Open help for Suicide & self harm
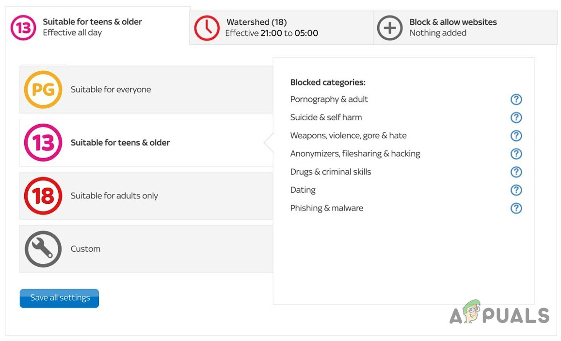 [516, 117]
